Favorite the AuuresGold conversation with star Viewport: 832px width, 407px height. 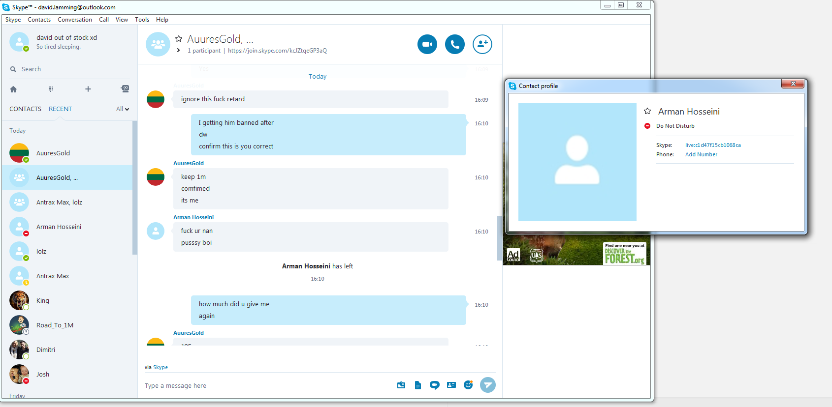pyautogui.click(x=179, y=38)
